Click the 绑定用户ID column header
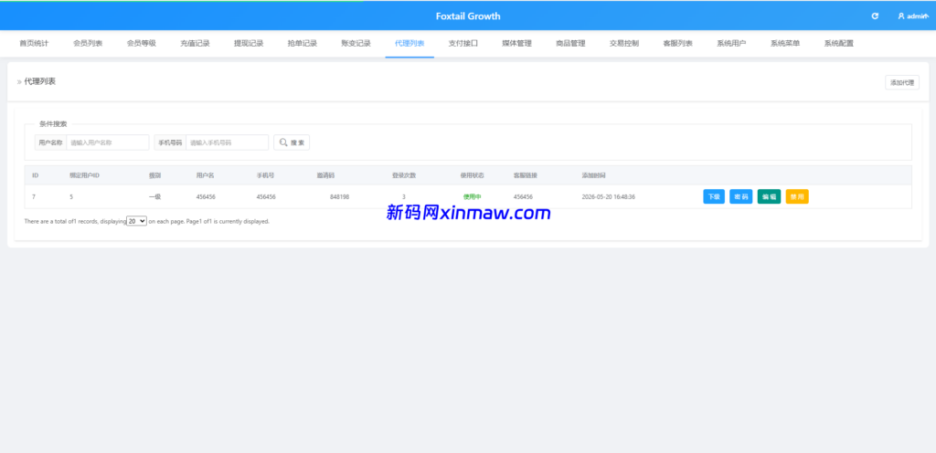This screenshot has width=936, height=453. [84, 175]
